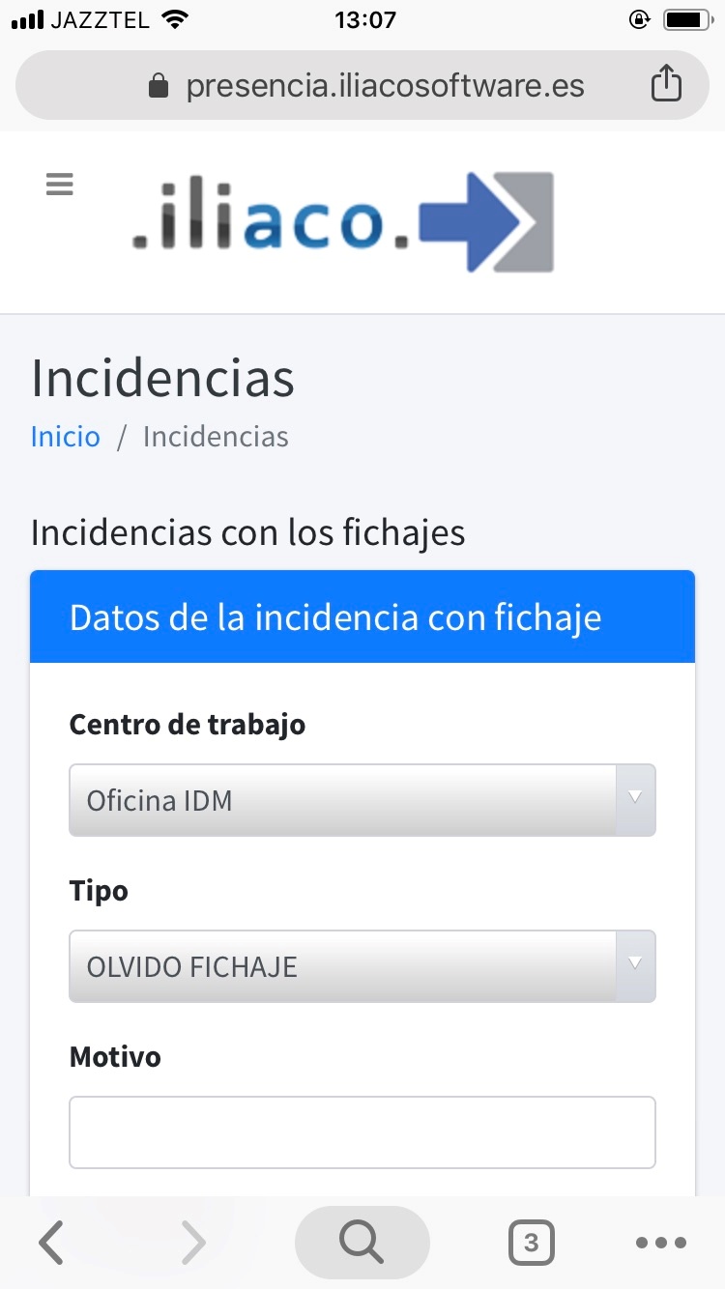Image resolution: width=725 pixels, height=1289 pixels.
Task: Click arrow of OLVIDO FICHAJE selector
Action: pyautogui.click(x=635, y=964)
